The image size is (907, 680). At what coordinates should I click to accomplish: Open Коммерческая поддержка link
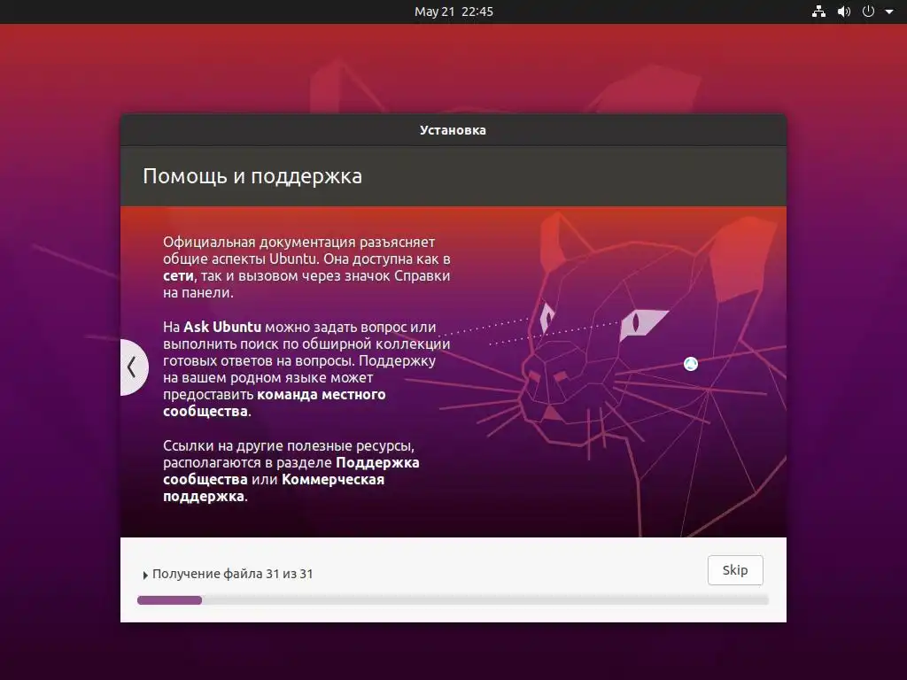point(274,488)
